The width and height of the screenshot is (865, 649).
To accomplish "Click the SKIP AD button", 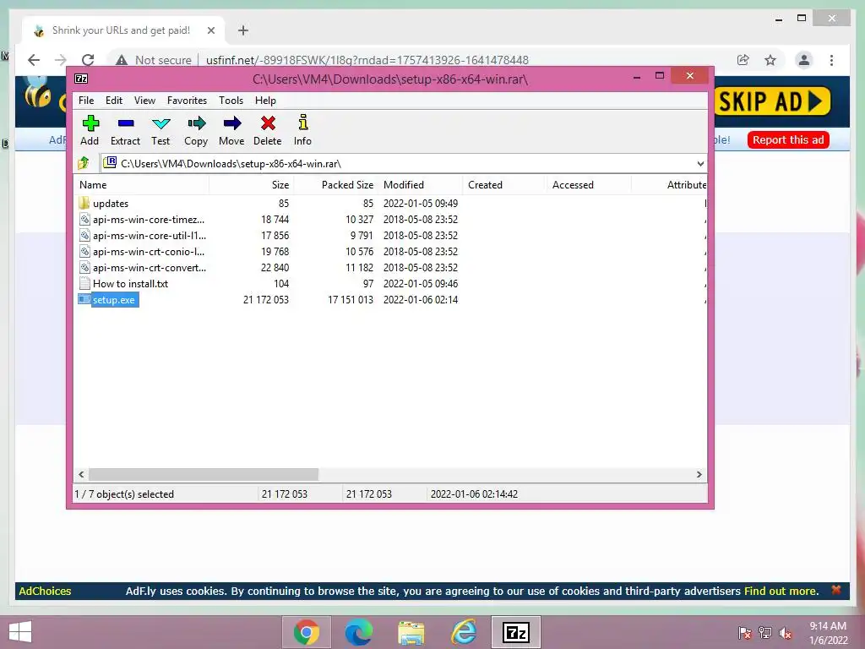I will point(772,101).
